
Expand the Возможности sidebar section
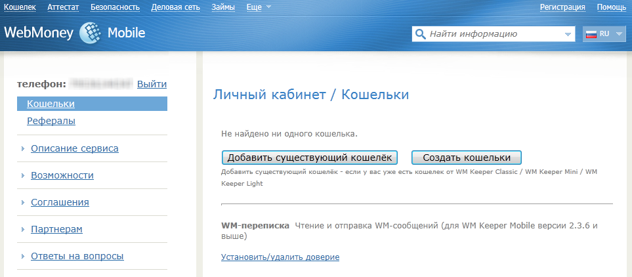[x=62, y=175]
